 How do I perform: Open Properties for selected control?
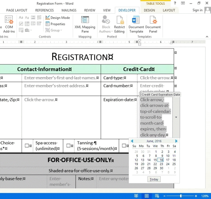click(x=55, y=24)
